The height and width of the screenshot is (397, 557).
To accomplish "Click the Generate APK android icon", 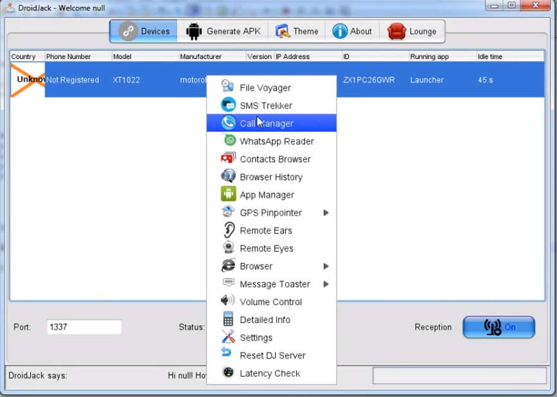I will click(x=194, y=31).
